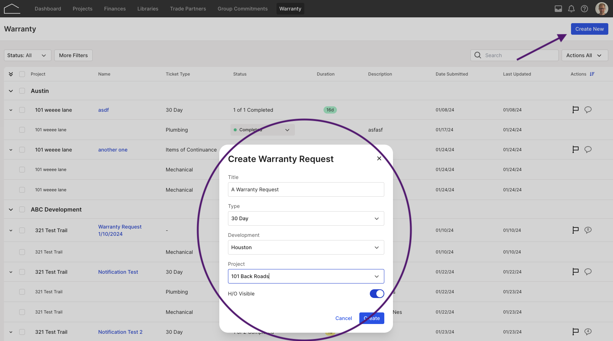Check the Austin group checkbox
The height and width of the screenshot is (341, 613).
click(x=22, y=91)
